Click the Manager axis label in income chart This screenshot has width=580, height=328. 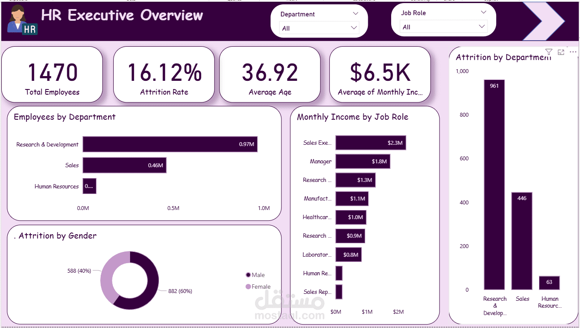click(x=321, y=162)
